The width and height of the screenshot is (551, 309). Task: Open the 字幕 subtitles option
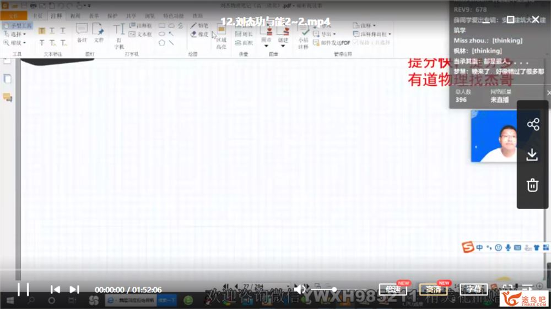coord(474,289)
